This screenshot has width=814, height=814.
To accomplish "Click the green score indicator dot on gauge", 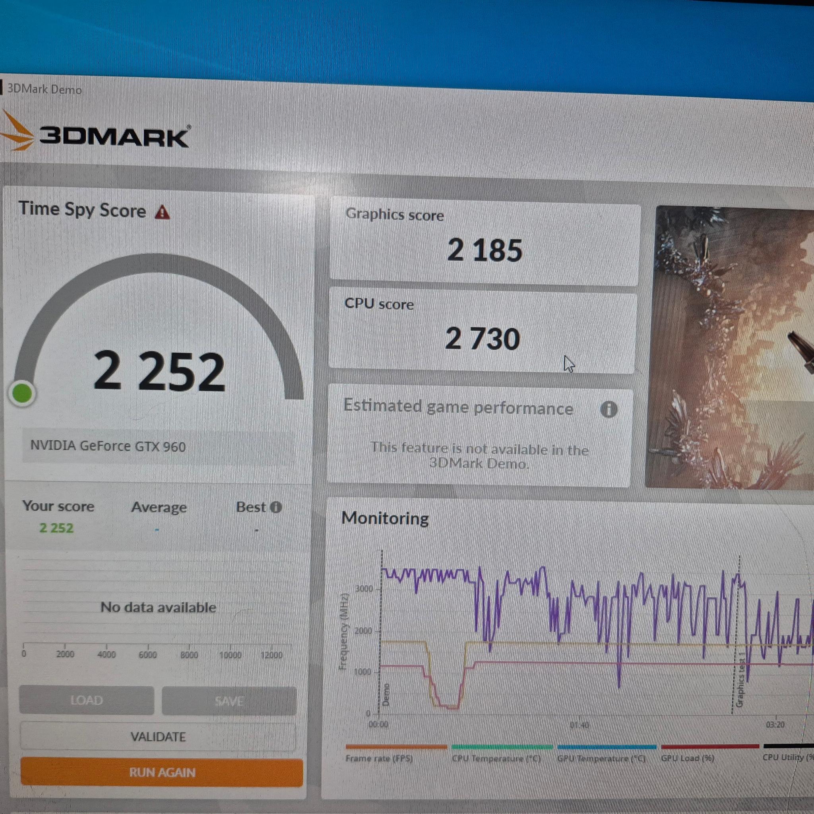I will [22, 393].
